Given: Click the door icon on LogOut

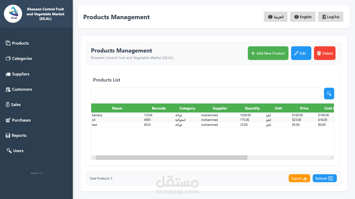Looking at the screenshot, I should pyautogui.click(x=324, y=17).
